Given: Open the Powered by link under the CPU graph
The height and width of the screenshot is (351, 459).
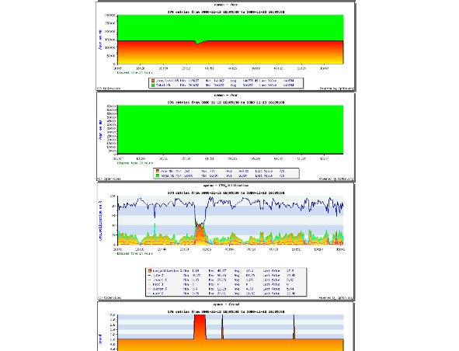Looking at the screenshot, I should (336, 297).
